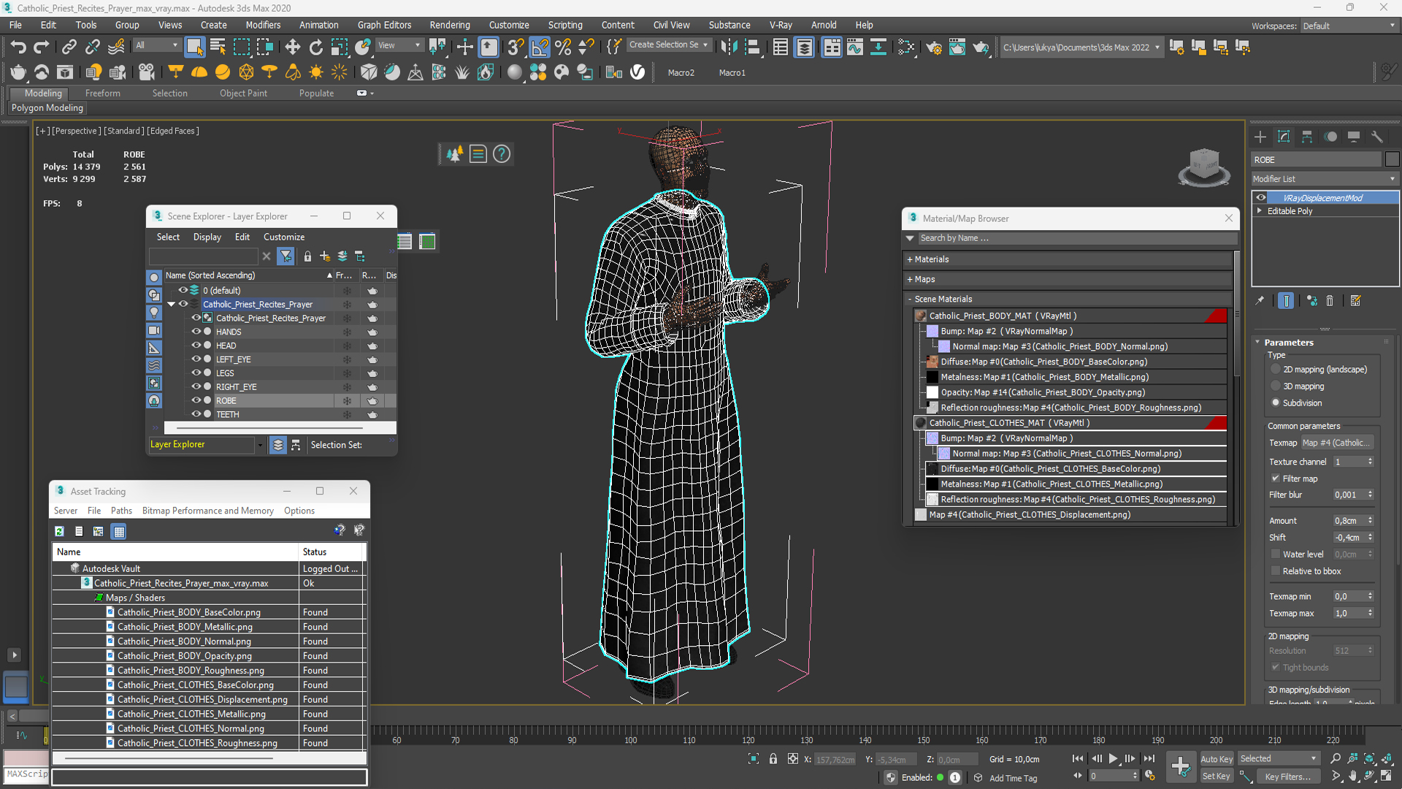Open the Modifier List dropdown

pyautogui.click(x=1325, y=179)
